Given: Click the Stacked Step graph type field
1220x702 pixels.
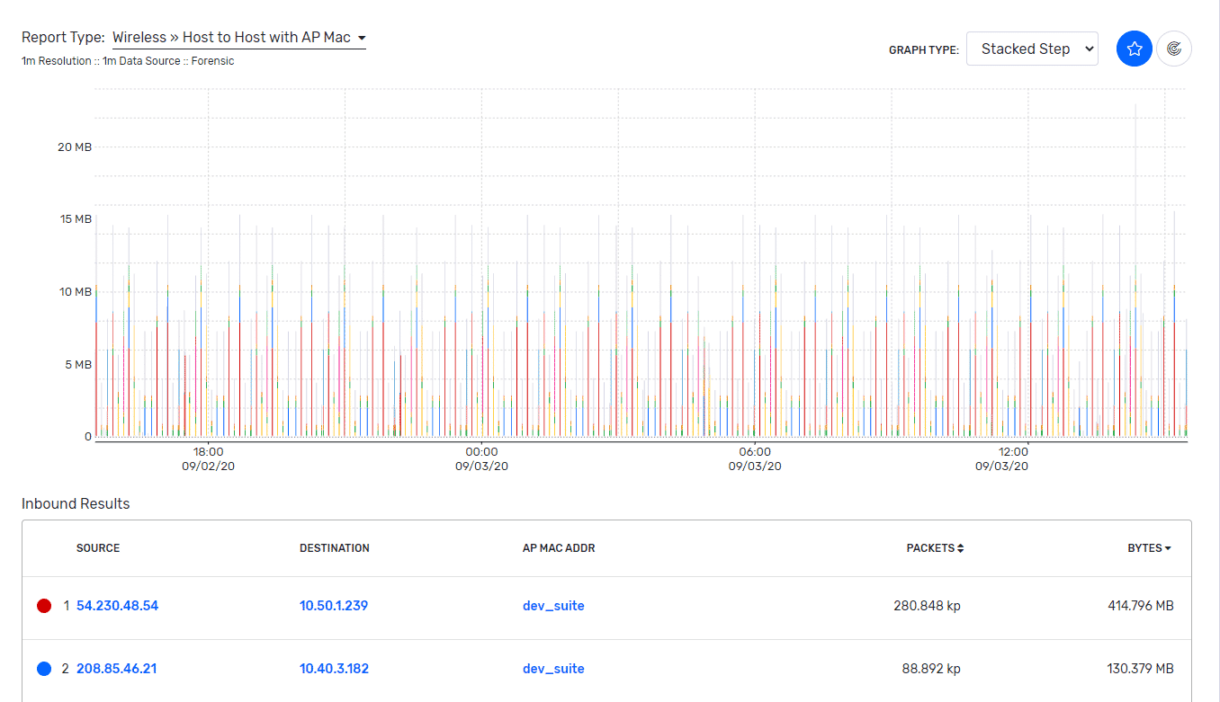Looking at the screenshot, I should 1032,49.
